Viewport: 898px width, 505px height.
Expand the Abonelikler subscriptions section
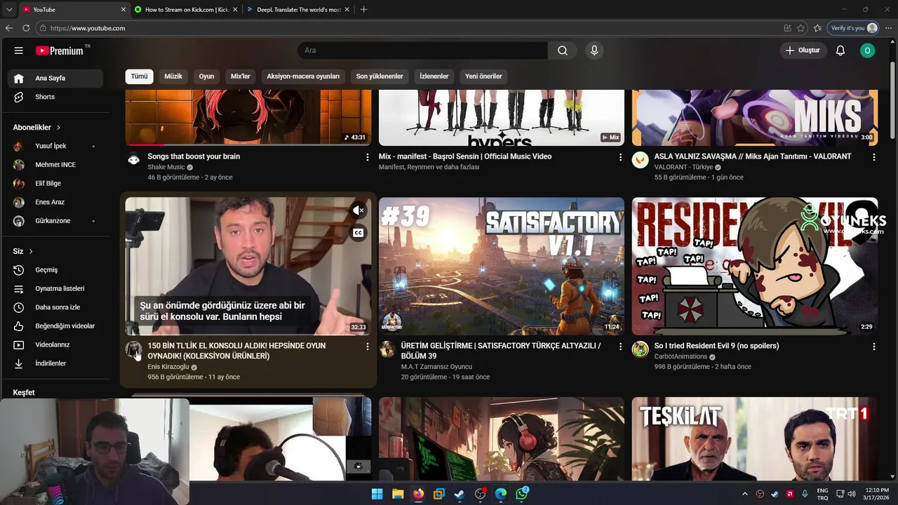[x=36, y=128]
